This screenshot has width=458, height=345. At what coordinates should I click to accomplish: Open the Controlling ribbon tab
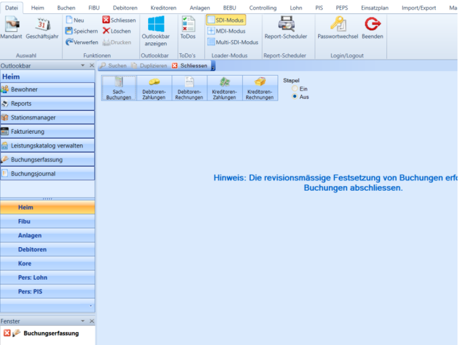(x=263, y=8)
